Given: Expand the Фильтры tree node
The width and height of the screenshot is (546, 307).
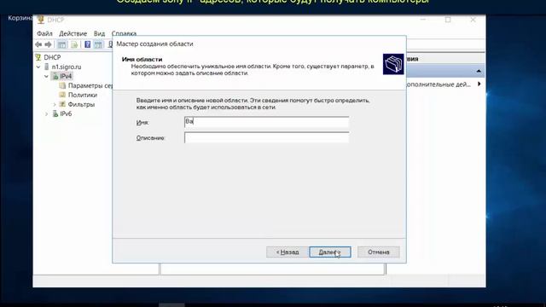Looking at the screenshot, I should (x=55, y=104).
